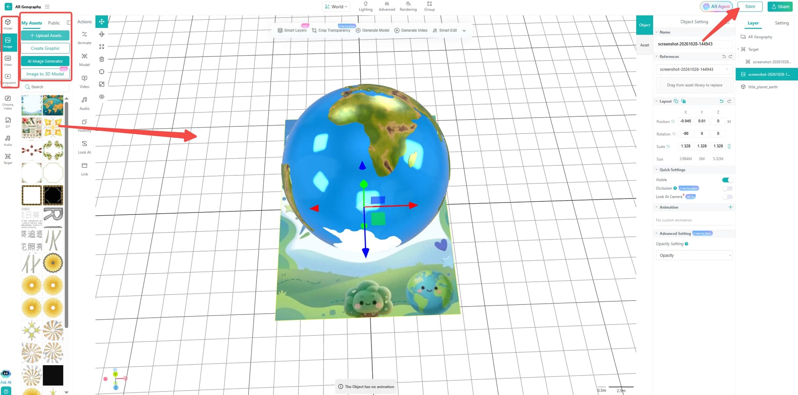Reset Rotation values
798x395 pixels.
674,134
